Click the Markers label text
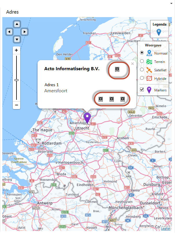This screenshot has height=233, width=175. pos(160,90)
